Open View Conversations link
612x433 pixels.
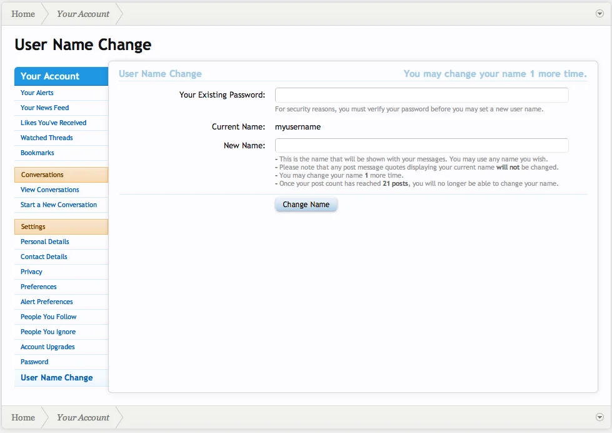49,190
